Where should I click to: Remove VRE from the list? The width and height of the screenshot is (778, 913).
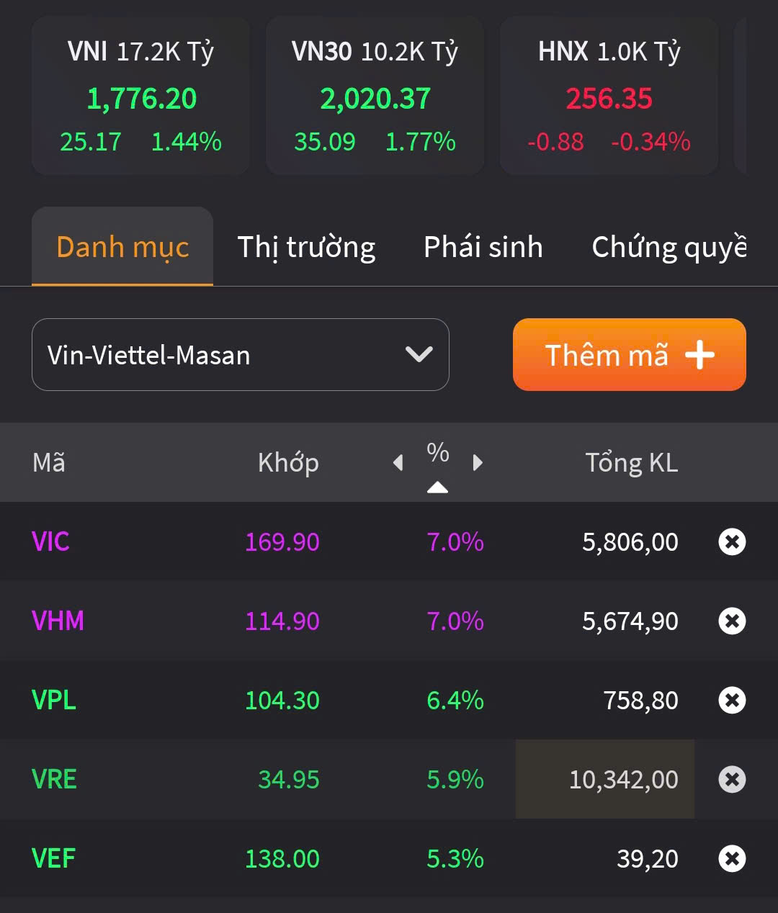pyautogui.click(x=732, y=779)
